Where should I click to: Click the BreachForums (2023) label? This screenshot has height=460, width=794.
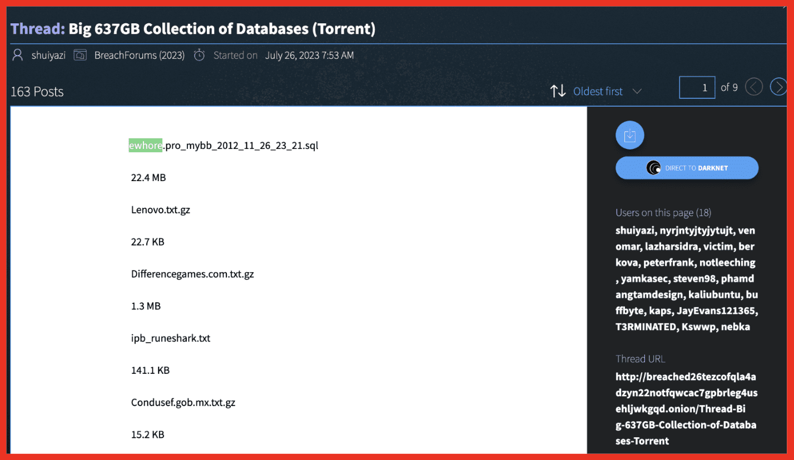[x=140, y=55]
